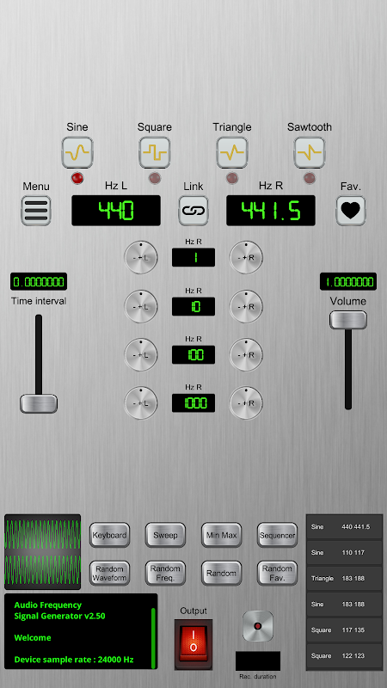Click the Volume slider handle
The image size is (387, 688).
pyautogui.click(x=348, y=320)
